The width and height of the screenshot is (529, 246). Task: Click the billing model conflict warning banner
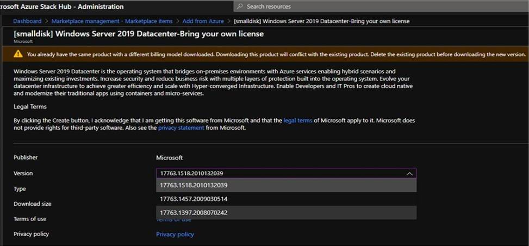264,54
